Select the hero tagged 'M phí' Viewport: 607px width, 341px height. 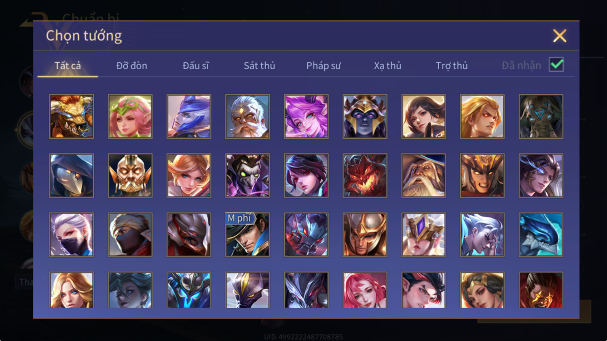[247, 235]
